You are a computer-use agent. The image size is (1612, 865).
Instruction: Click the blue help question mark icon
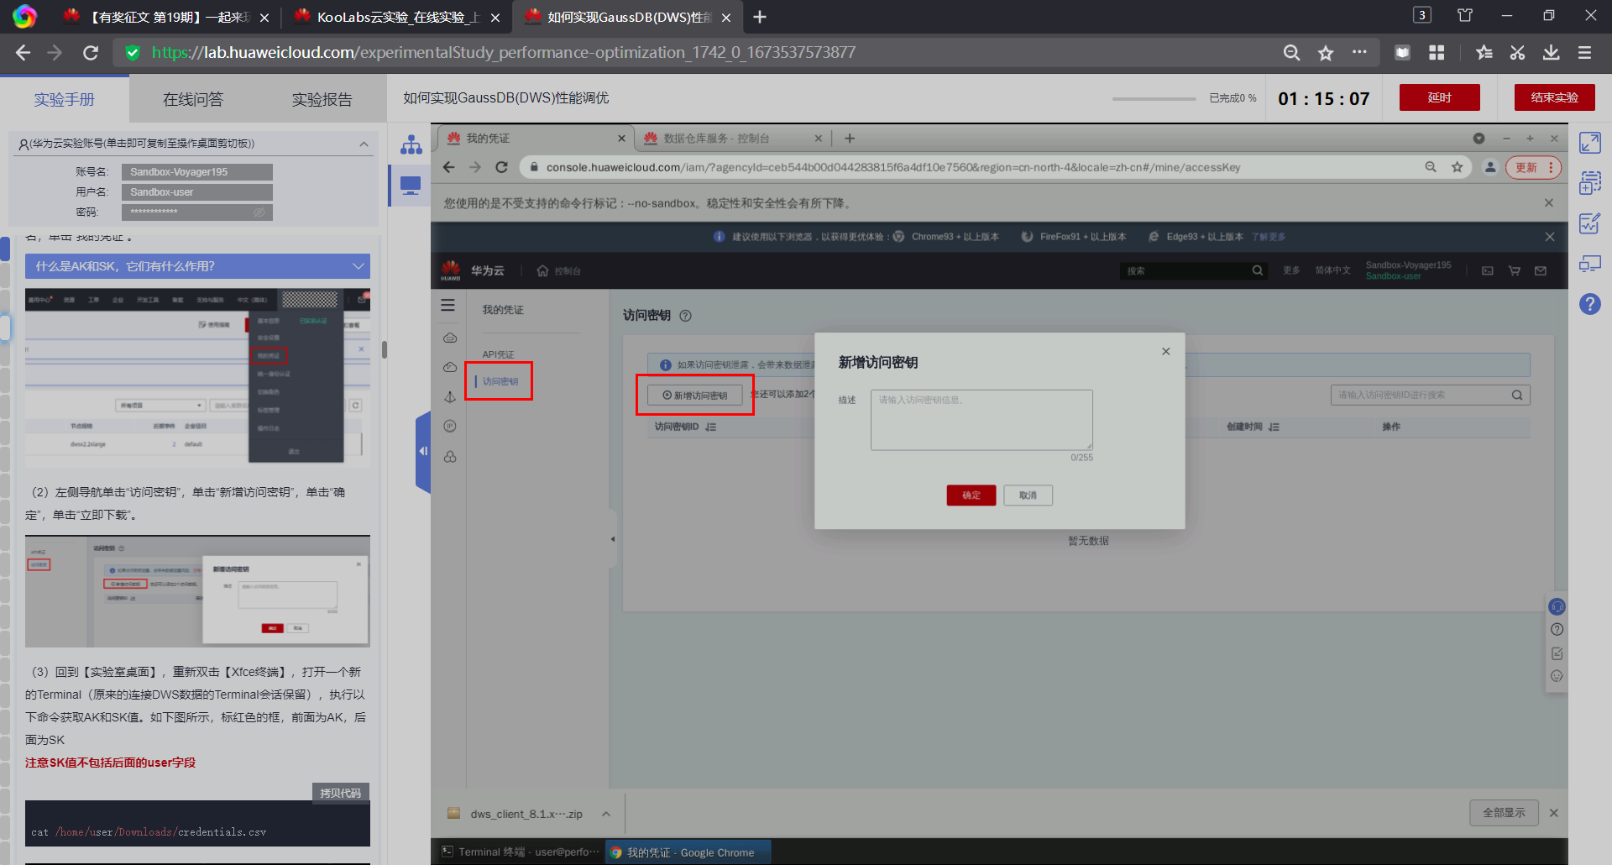click(1590, 304)
